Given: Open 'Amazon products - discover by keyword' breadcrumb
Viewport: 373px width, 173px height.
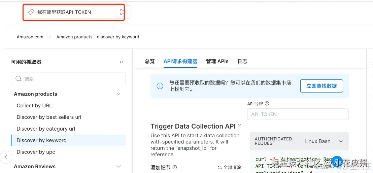Looking at the screenshot, I should (98, 37).
